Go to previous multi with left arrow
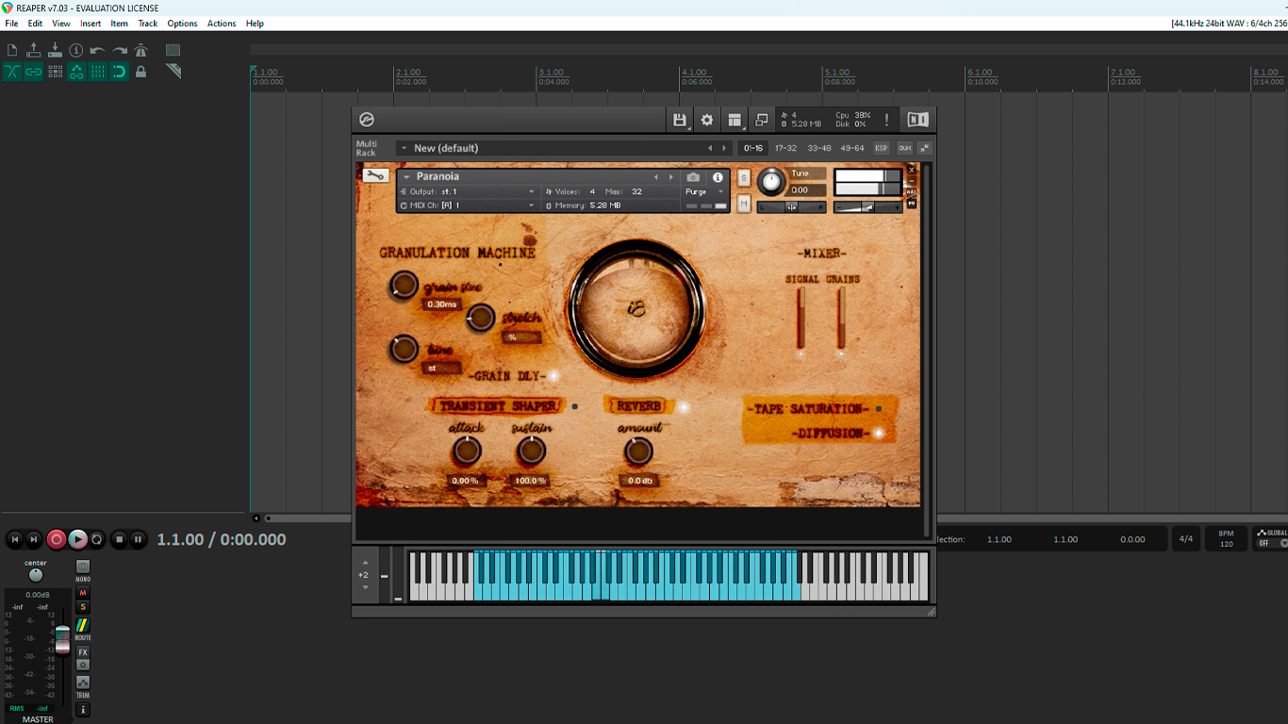 pos(711,148)
